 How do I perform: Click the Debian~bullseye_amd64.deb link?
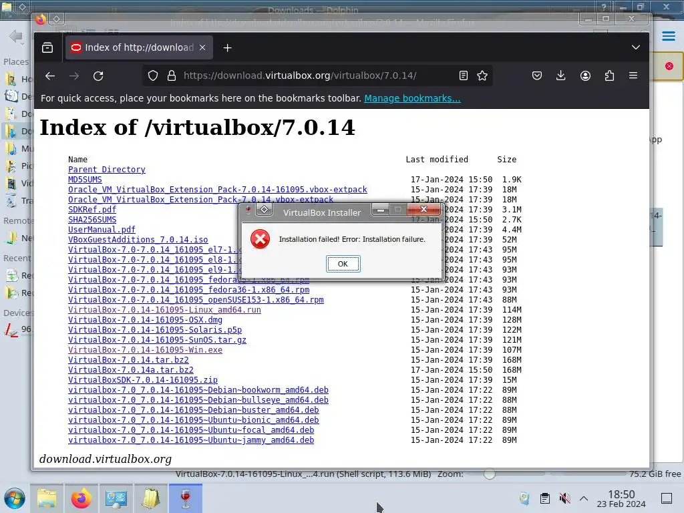click(198, 400)
